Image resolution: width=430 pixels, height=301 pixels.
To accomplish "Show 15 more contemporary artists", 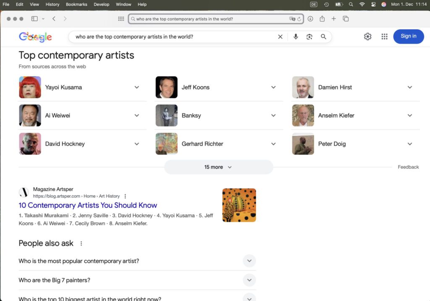I will tap(218, 167).
